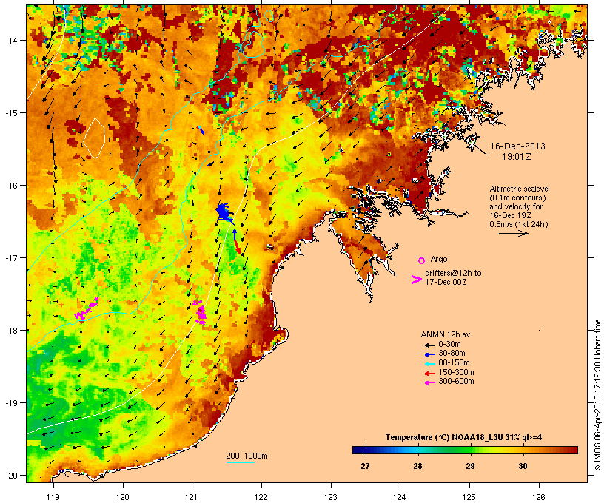Click the '0.5m/s (1kt 24h)' label
Screen dimensions: 607x503
[519, 224]
